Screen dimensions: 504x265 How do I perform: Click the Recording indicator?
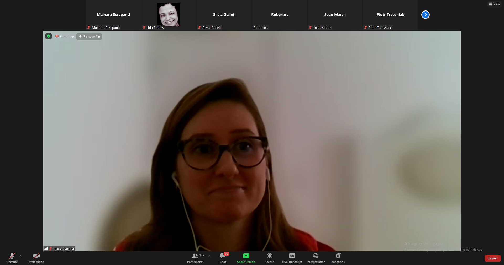click(x=65, y=36)
